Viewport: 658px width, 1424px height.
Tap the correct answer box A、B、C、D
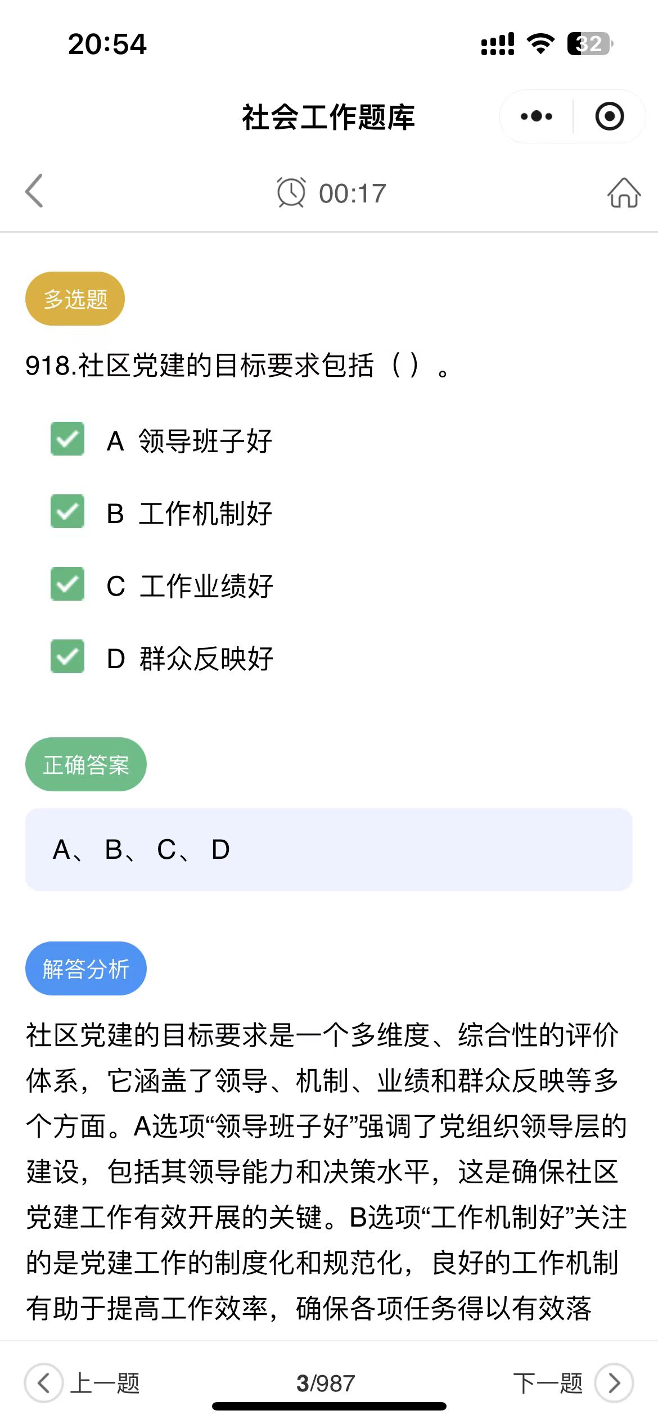329,849
